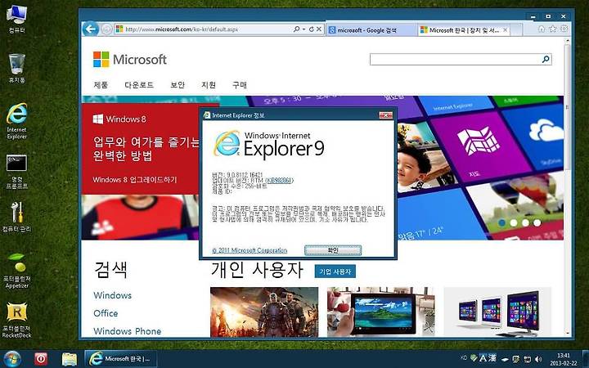This screenshot has width=589, height=368.
Task: Open IE Tools gear menu
Action: 564,29
